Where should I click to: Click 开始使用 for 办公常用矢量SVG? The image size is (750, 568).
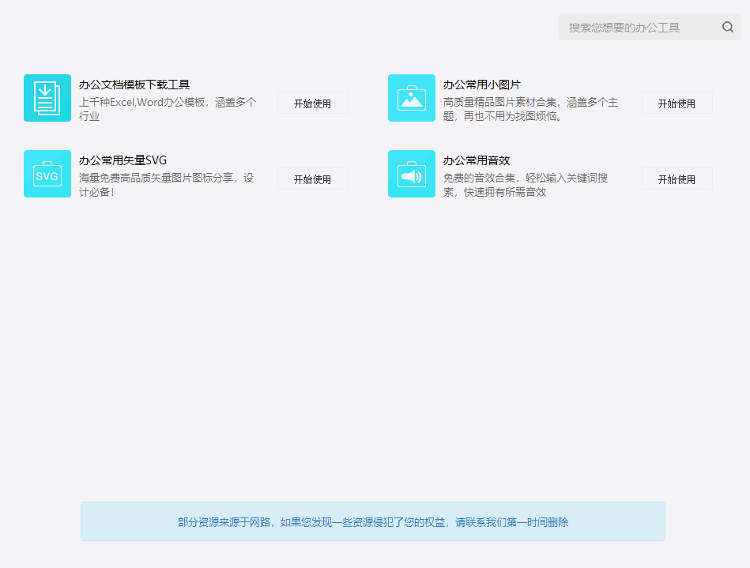pyautogui.click(x=312, y=179)
